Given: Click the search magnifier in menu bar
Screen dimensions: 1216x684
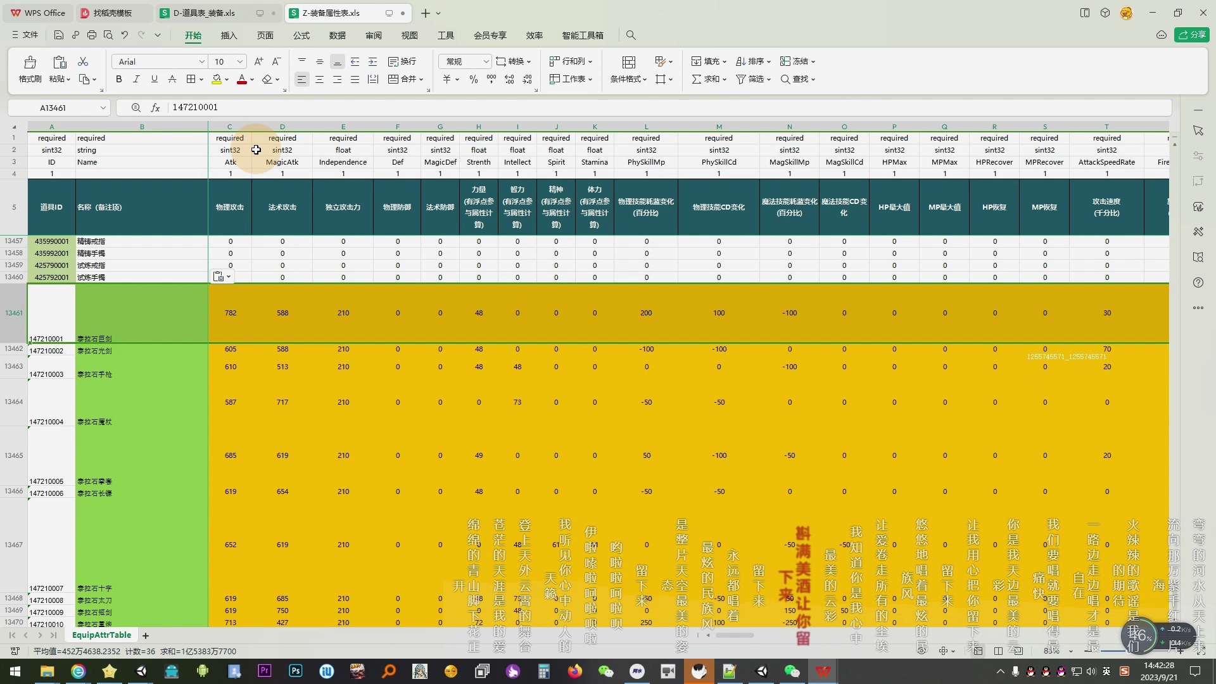Looking at the screenshot, I should point(631,35).
